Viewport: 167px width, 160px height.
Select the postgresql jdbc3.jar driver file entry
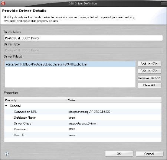point(70,64)
